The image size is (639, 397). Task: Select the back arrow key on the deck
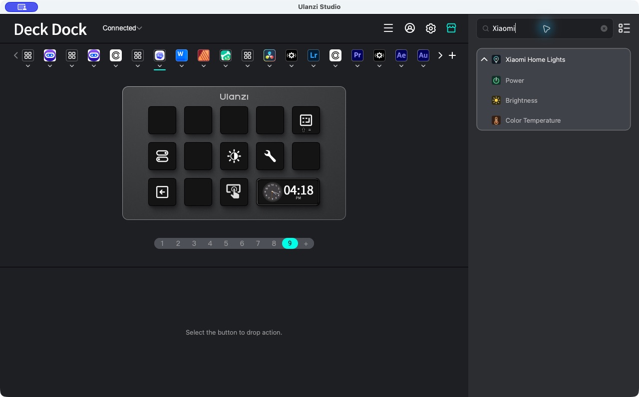tap(162, 192)
